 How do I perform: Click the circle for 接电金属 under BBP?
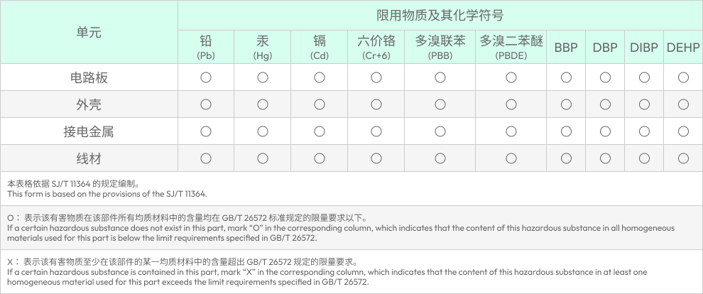click(566, 131)
